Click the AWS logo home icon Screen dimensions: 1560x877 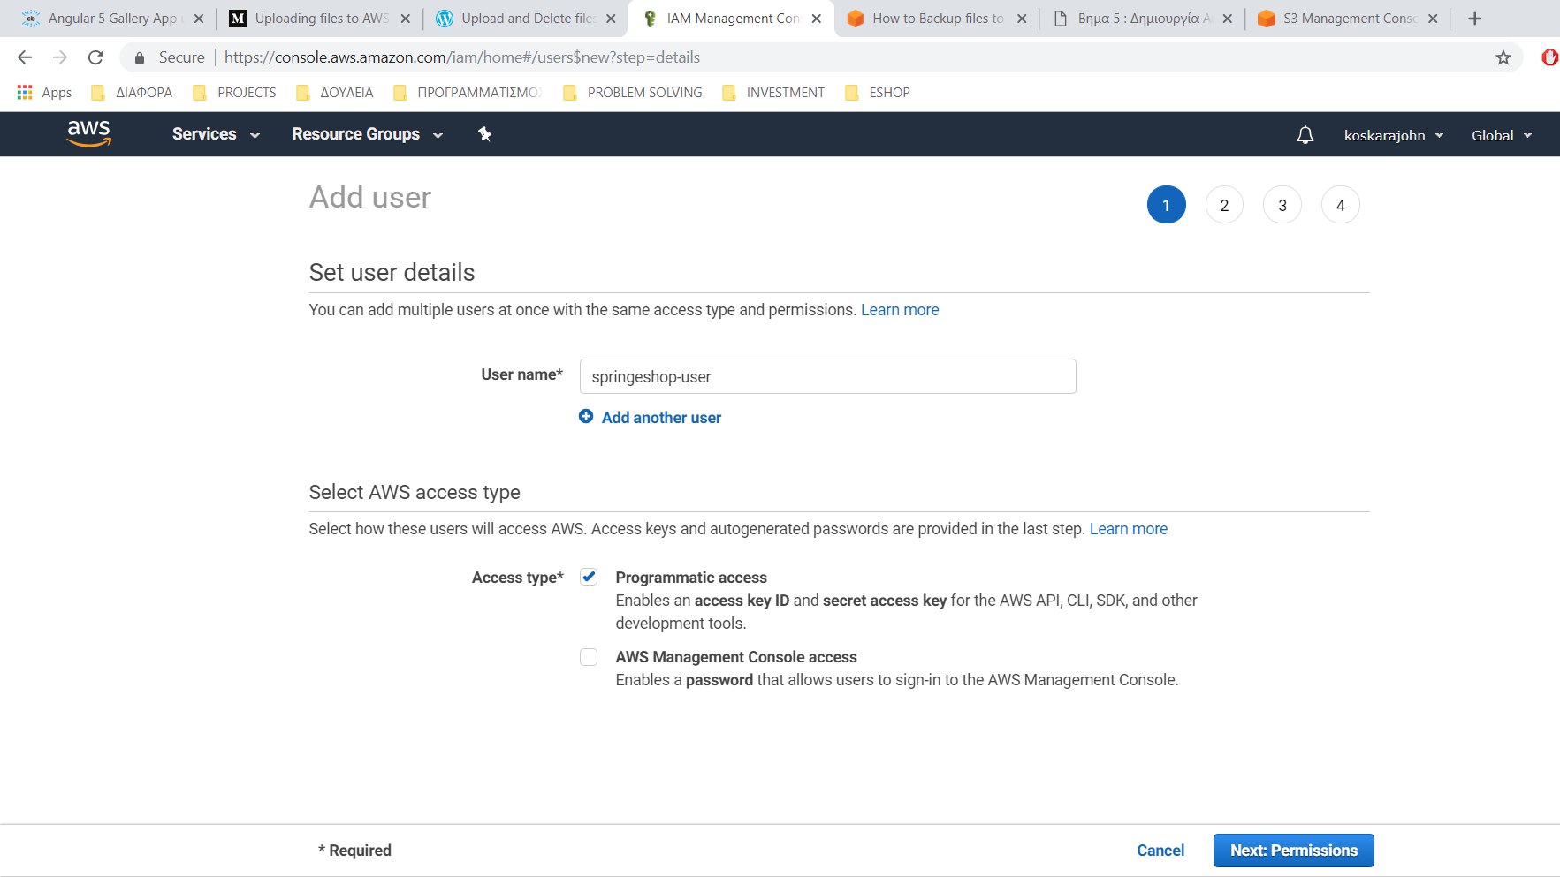pyautogui.click(x=89, y=133)
